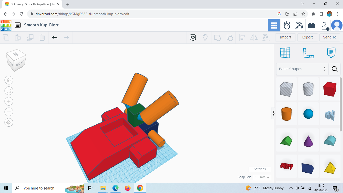Hide selected objects with the eye icon
Screen dimensions: 343x193
[192, 37]
